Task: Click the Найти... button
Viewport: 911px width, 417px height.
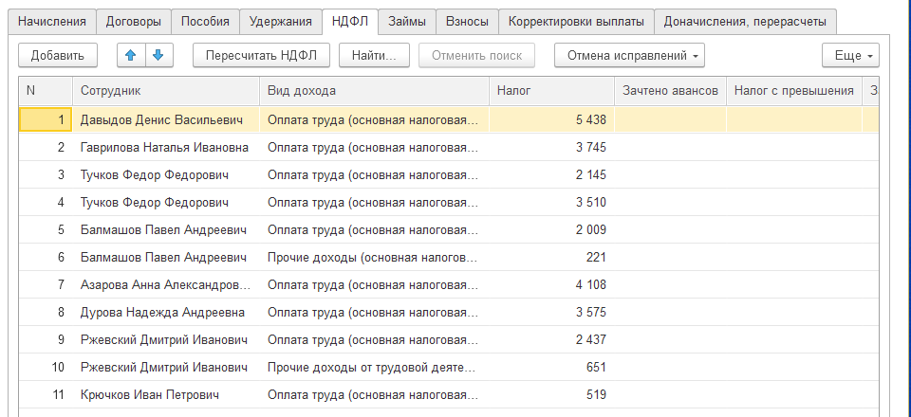Action: [x=374, y=55]
